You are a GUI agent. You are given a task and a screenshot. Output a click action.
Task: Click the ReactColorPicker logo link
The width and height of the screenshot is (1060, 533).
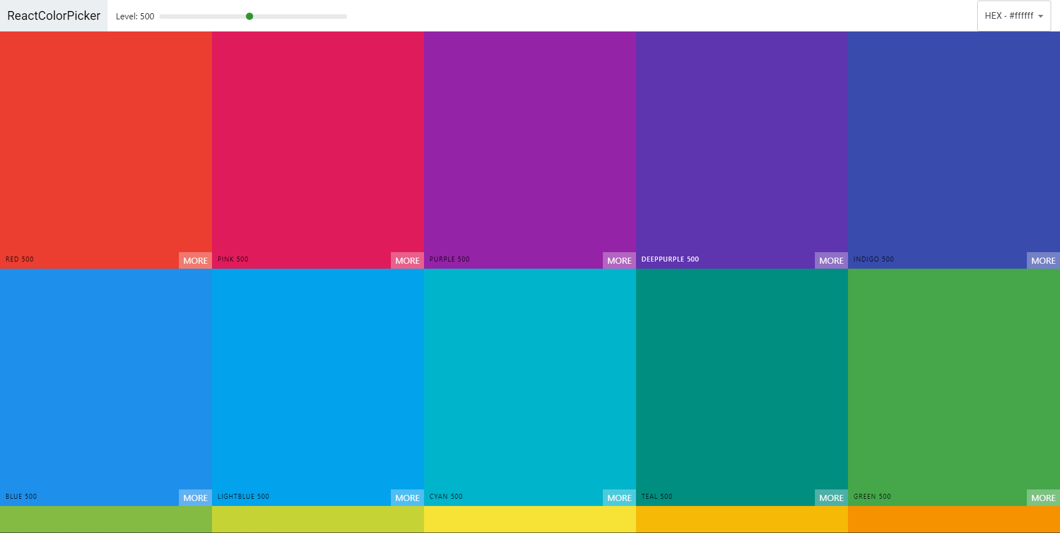tap(54, 16)
